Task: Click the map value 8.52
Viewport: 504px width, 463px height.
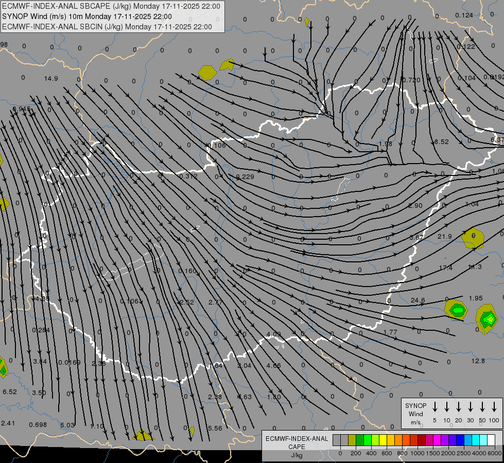Action: point(441,141)
